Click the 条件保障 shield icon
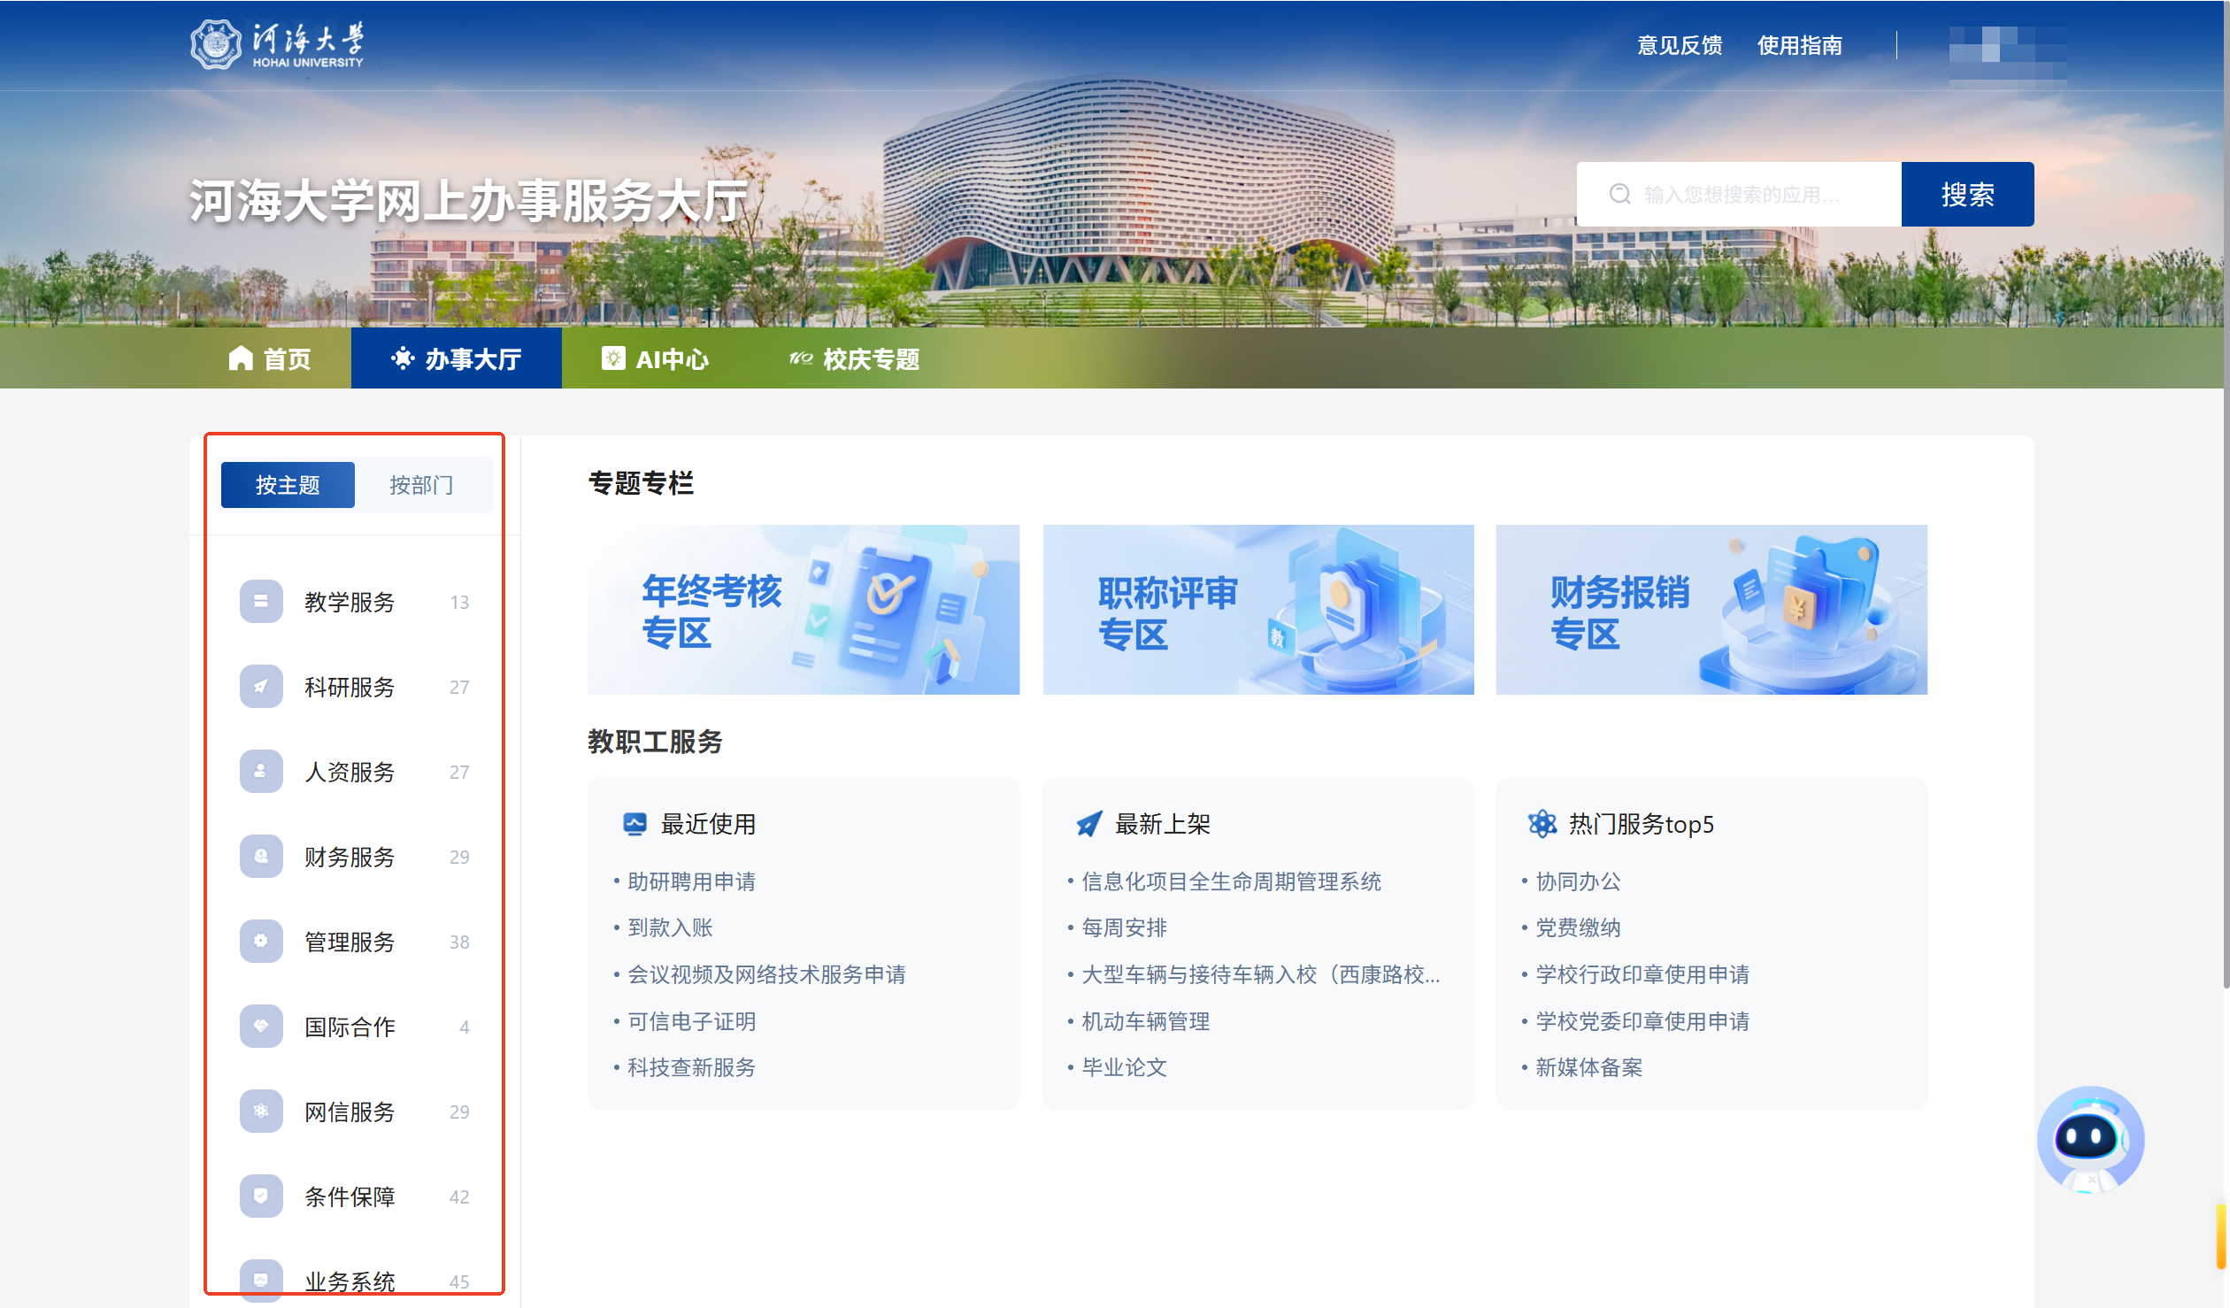The width and height of the screenshot is (2230, 1308). click(x=261, y=1196)
